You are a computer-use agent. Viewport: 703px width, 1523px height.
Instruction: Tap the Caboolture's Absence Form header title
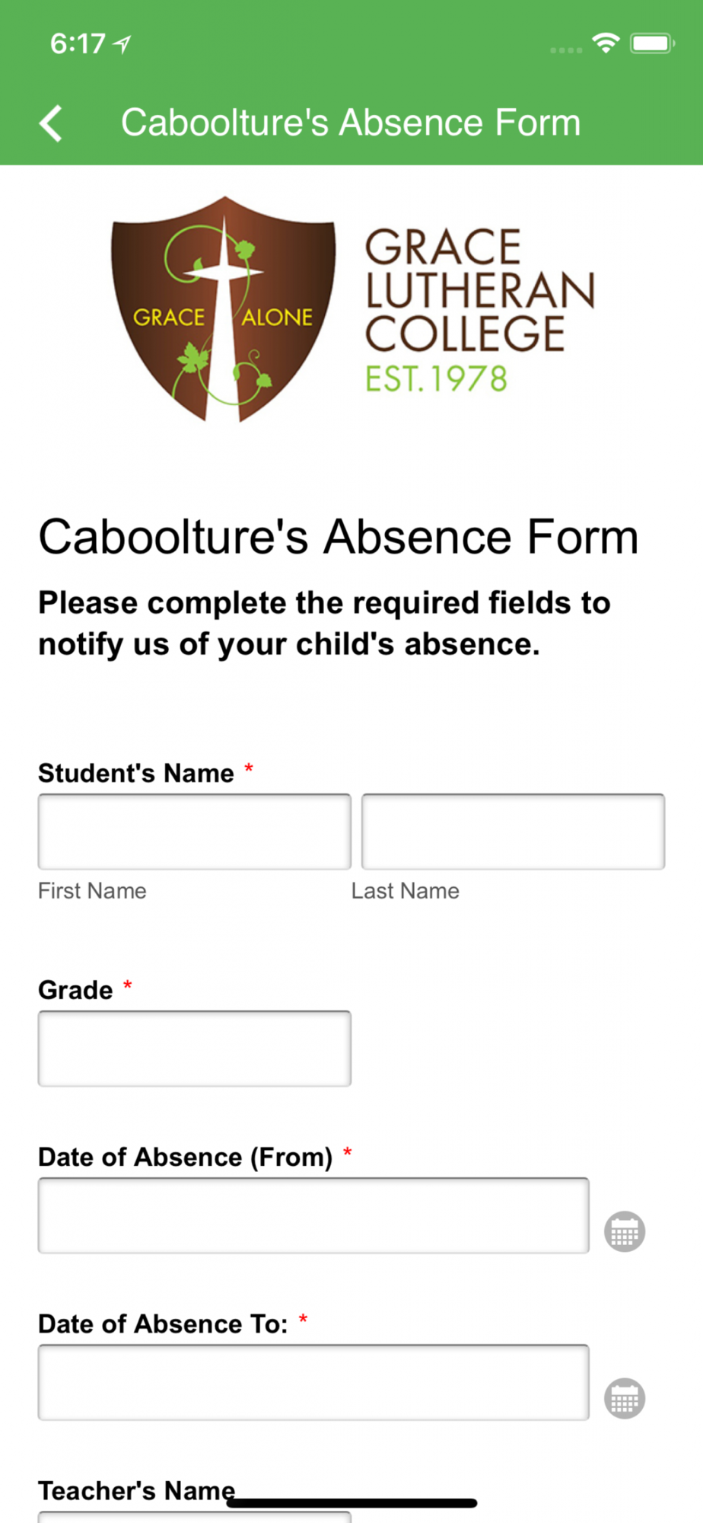point(351,123)
